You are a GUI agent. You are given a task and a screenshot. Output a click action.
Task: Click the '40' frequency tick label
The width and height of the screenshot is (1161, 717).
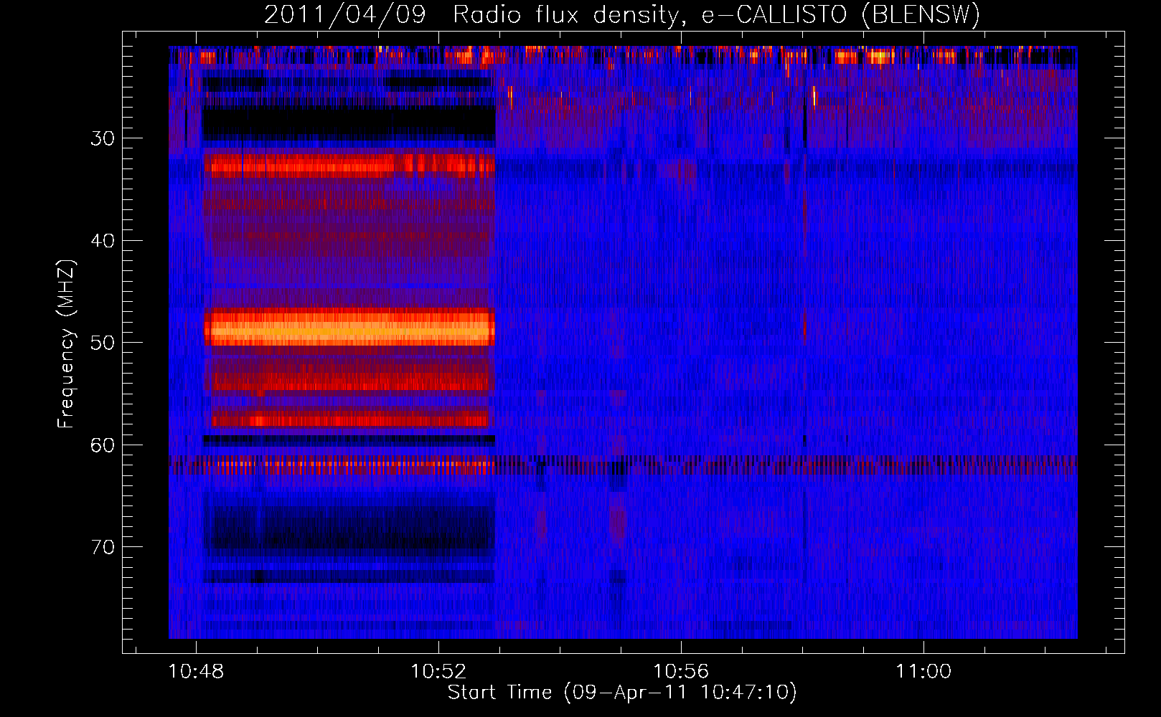103,241
